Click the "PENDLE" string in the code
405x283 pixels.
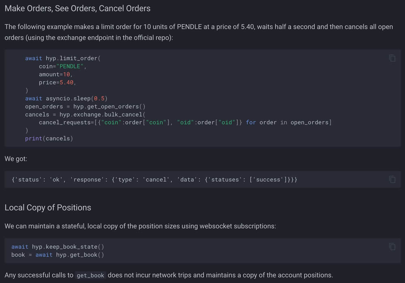click(x=71, y=66)
